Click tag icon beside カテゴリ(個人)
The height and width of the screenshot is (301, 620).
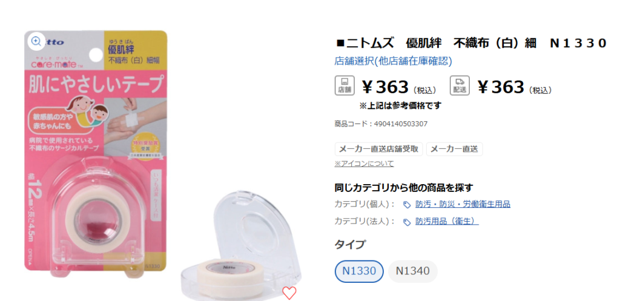coord(406,205)
